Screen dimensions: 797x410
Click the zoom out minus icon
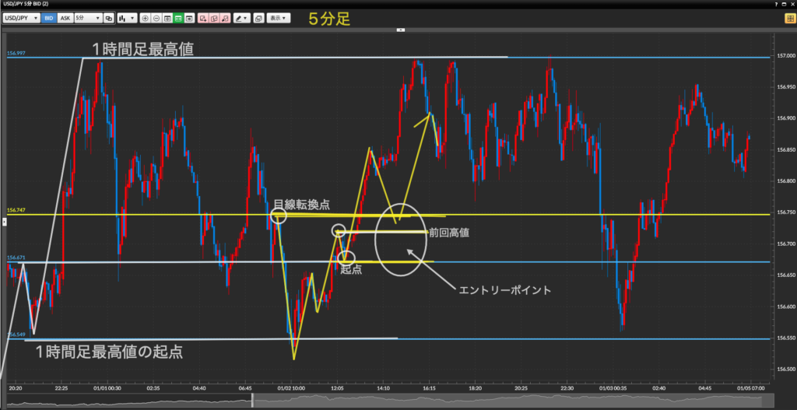point(156,17)
